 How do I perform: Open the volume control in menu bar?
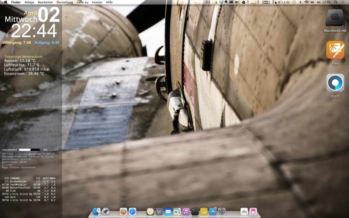click(312, 2)
